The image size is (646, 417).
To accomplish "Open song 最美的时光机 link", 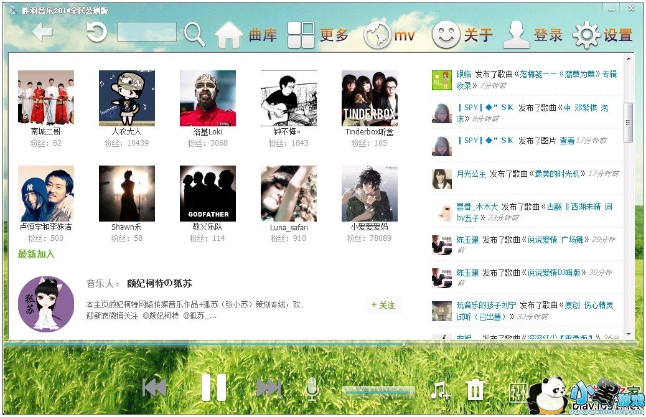I will point(557,174).
